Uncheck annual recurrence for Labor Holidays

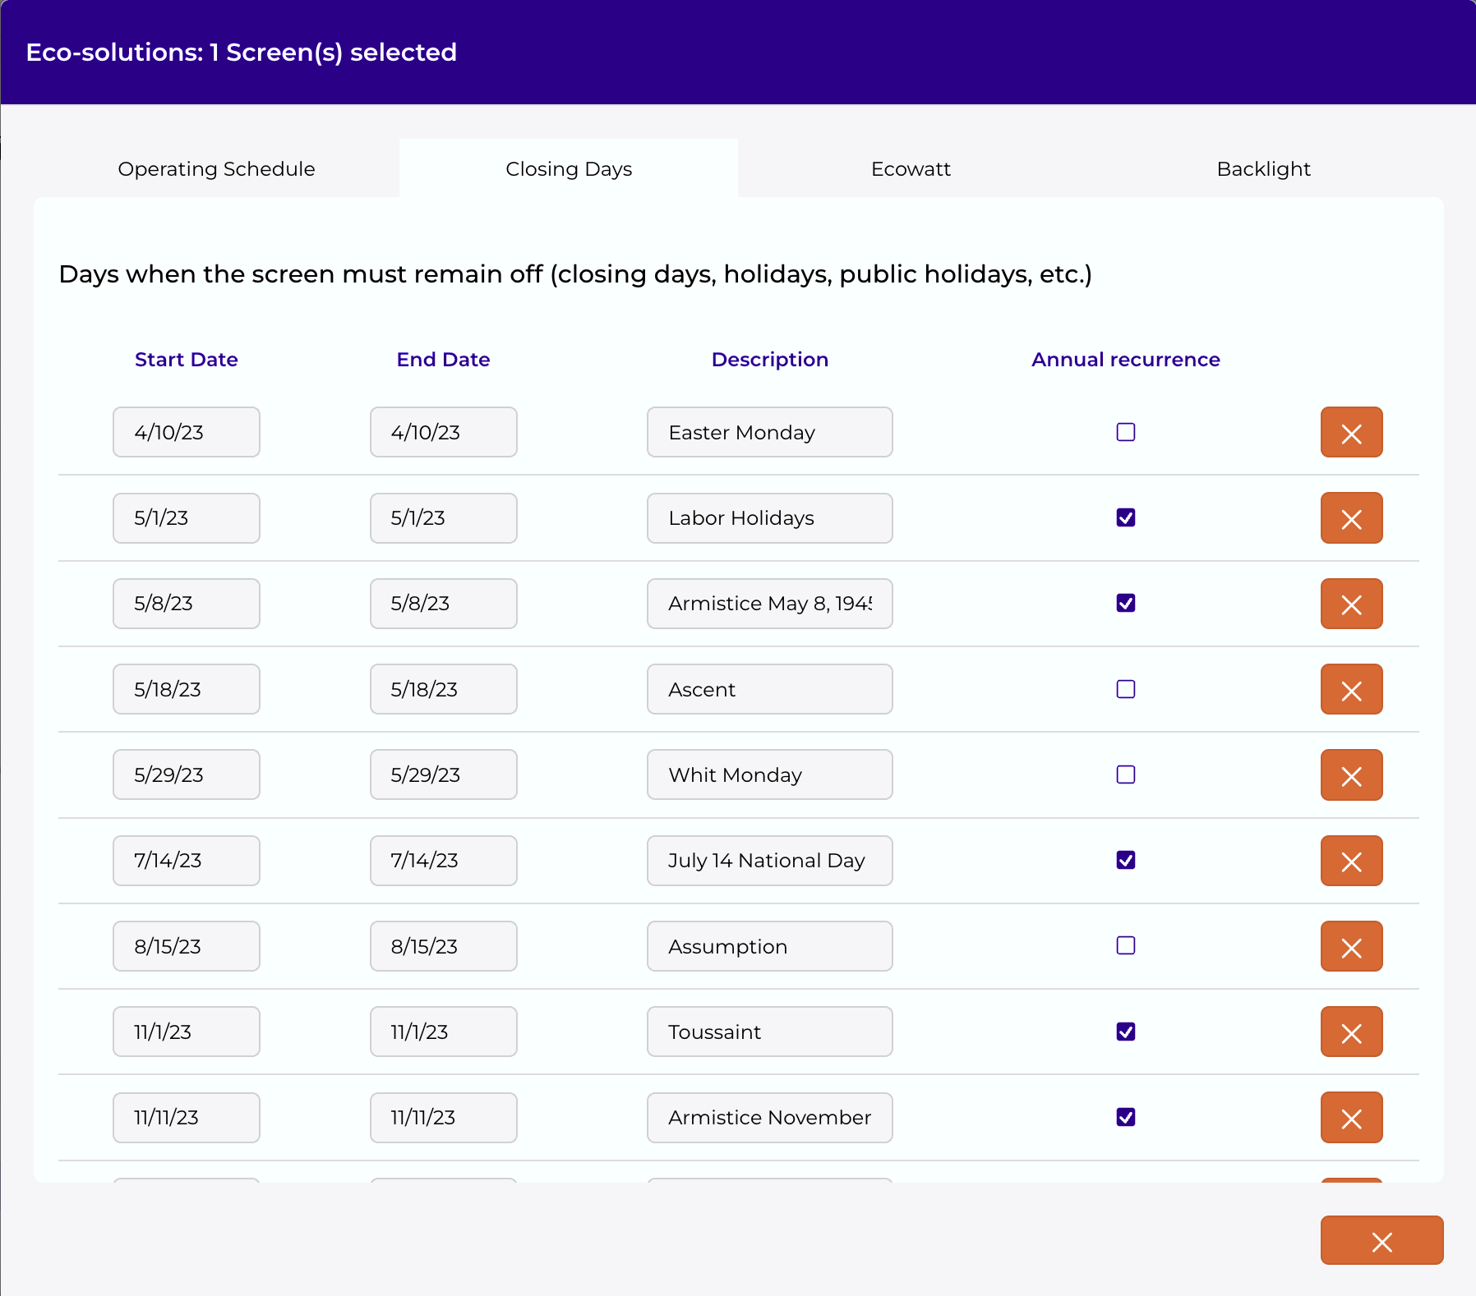point(1126,517)
